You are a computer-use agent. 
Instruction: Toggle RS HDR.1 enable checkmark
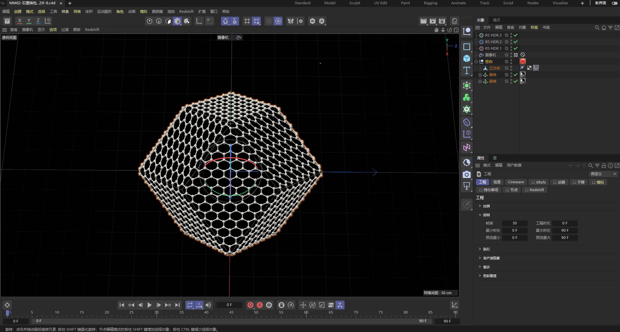click(x=516, y=48)
